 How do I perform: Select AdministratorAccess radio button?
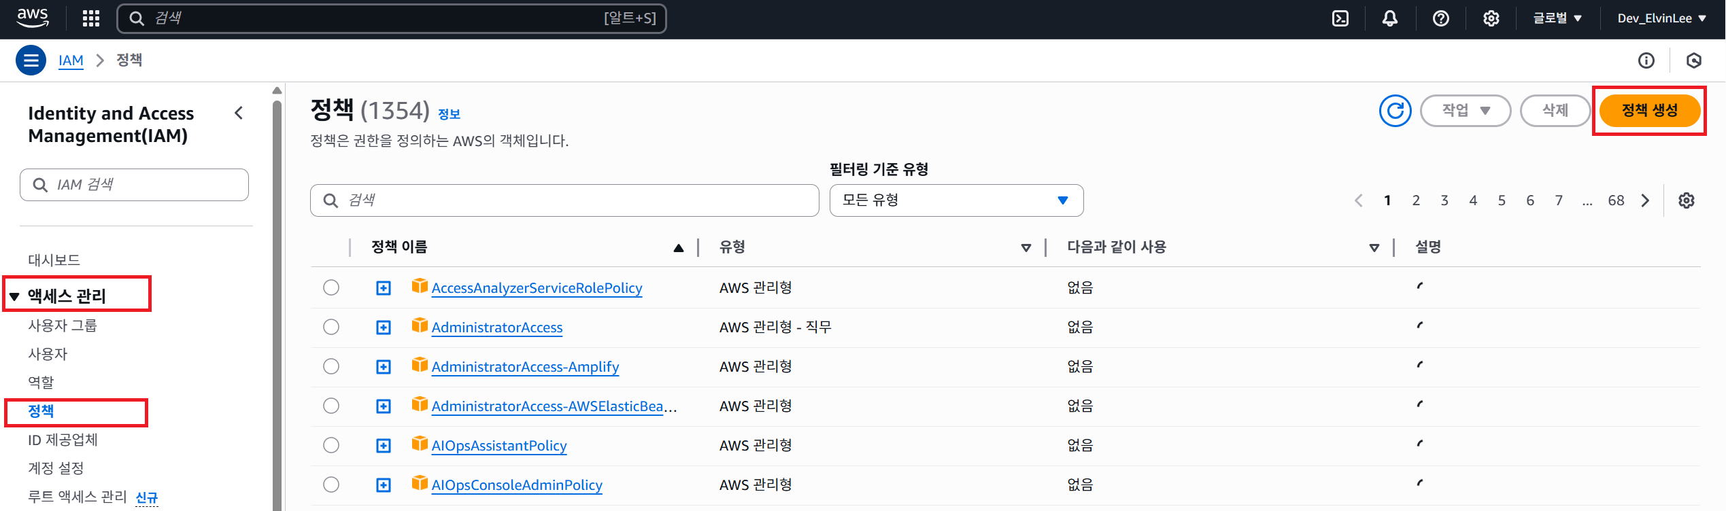pyautogui.click(x=331, y=327)
